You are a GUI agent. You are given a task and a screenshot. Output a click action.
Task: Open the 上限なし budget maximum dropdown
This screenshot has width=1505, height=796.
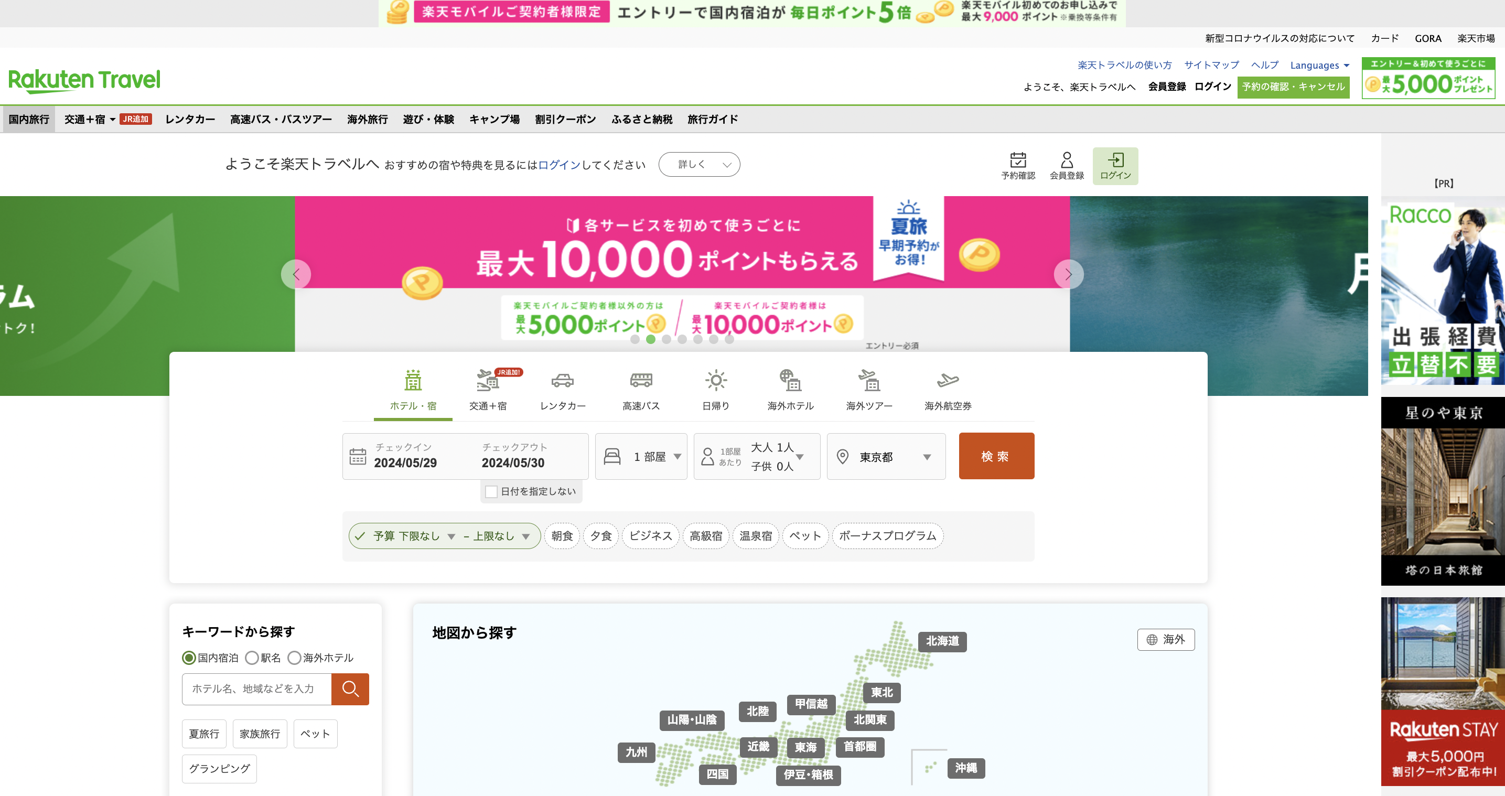(502, 536)
